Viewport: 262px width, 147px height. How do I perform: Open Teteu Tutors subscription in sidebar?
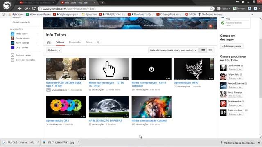point(22,33)
